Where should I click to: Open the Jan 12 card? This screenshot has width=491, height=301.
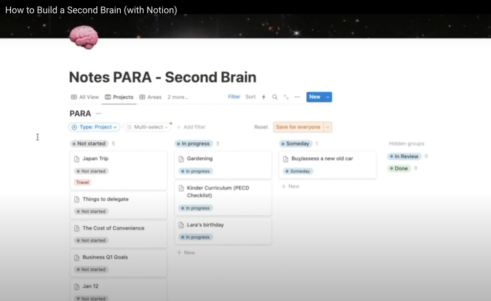pyautogui.click(x=119, y=290)
